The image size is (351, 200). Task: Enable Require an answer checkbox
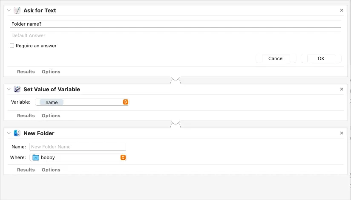tap(12, 46)
